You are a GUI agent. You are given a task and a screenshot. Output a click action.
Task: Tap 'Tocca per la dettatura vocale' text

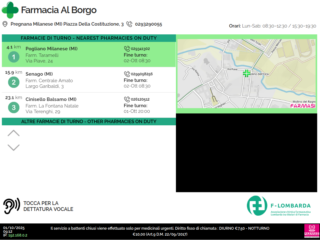tap(48, 206)
